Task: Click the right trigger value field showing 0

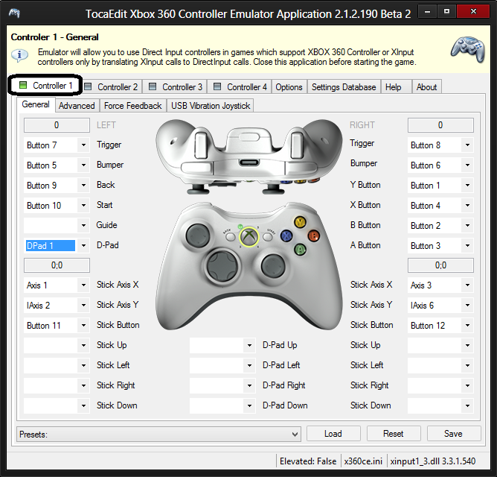Action: (x=440, y=125)
